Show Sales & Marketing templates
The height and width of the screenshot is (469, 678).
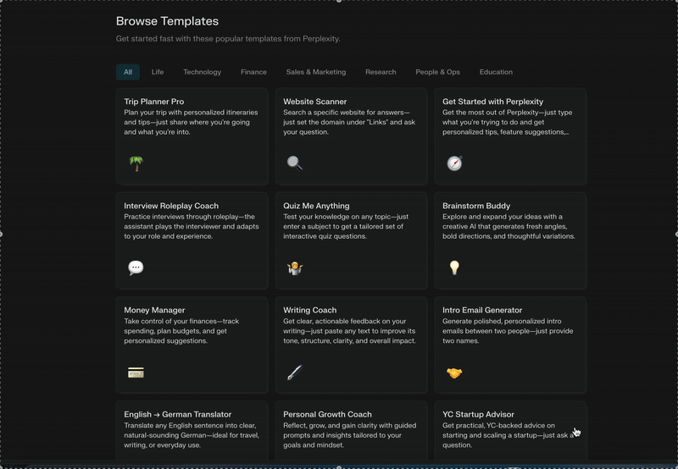315,72
